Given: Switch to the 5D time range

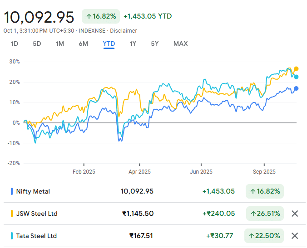Looking at the screenshot, I should pos(37,44).
